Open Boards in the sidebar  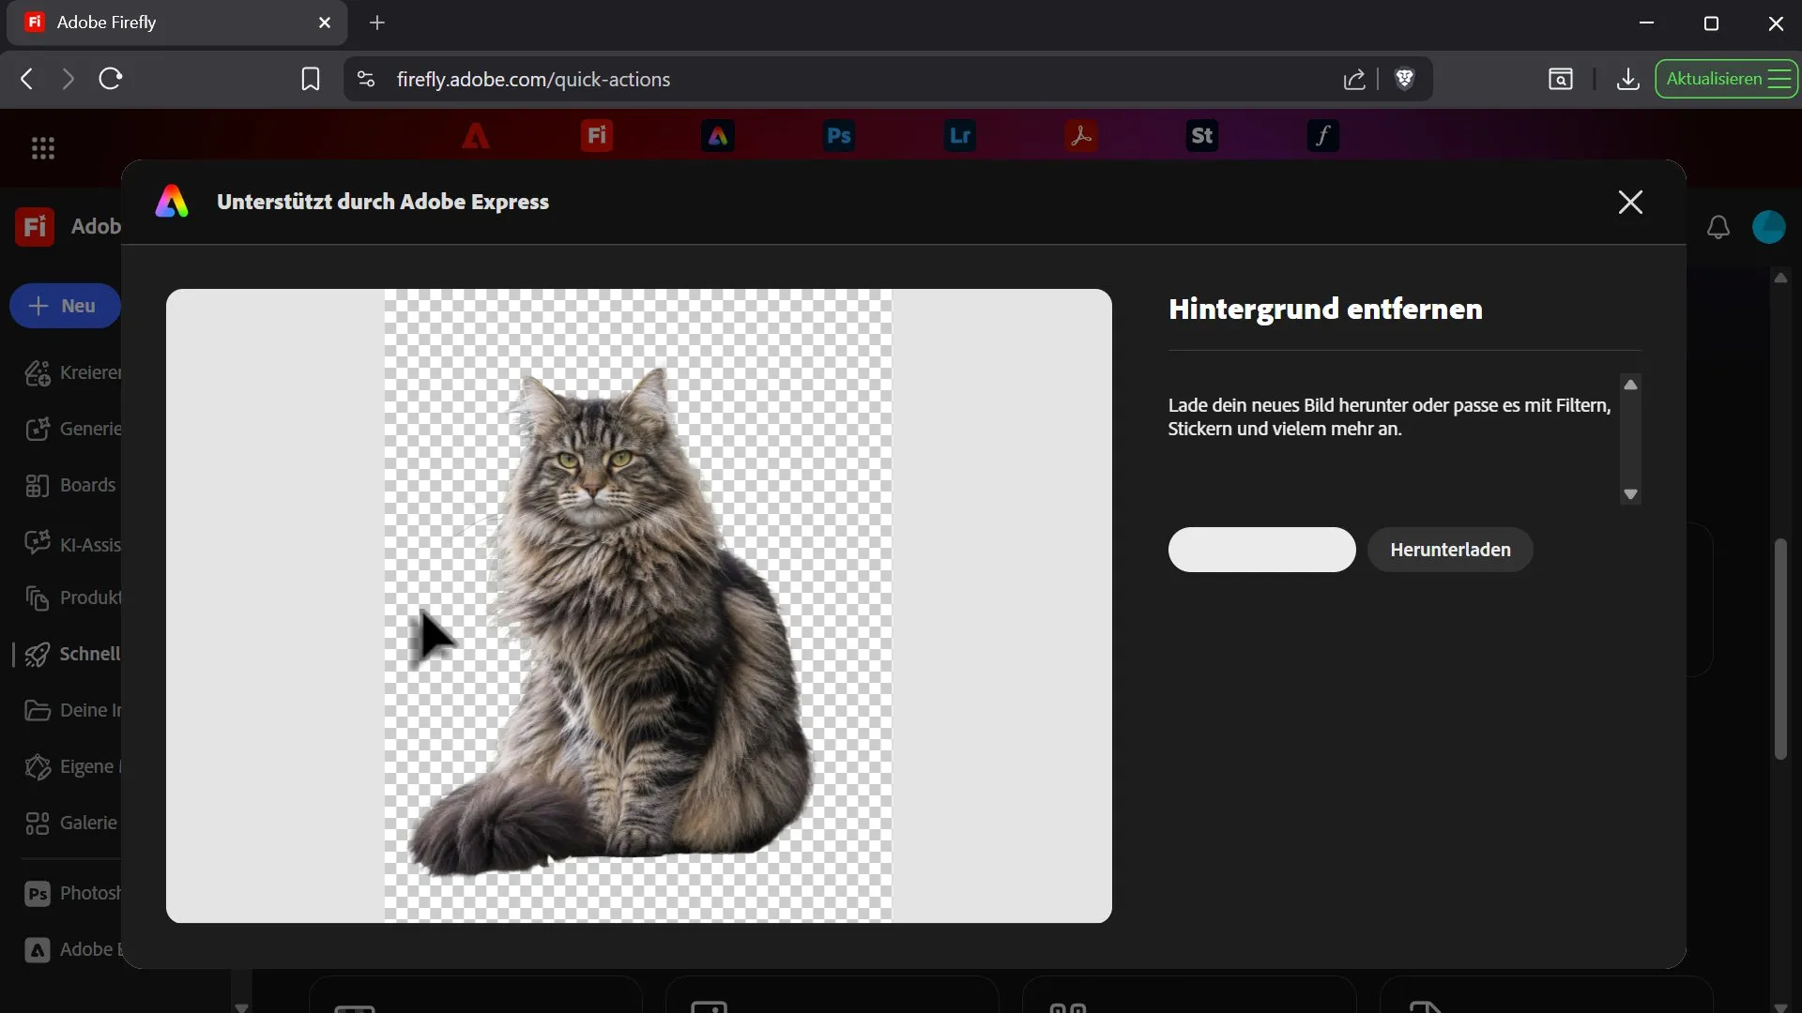coord(70,485)
